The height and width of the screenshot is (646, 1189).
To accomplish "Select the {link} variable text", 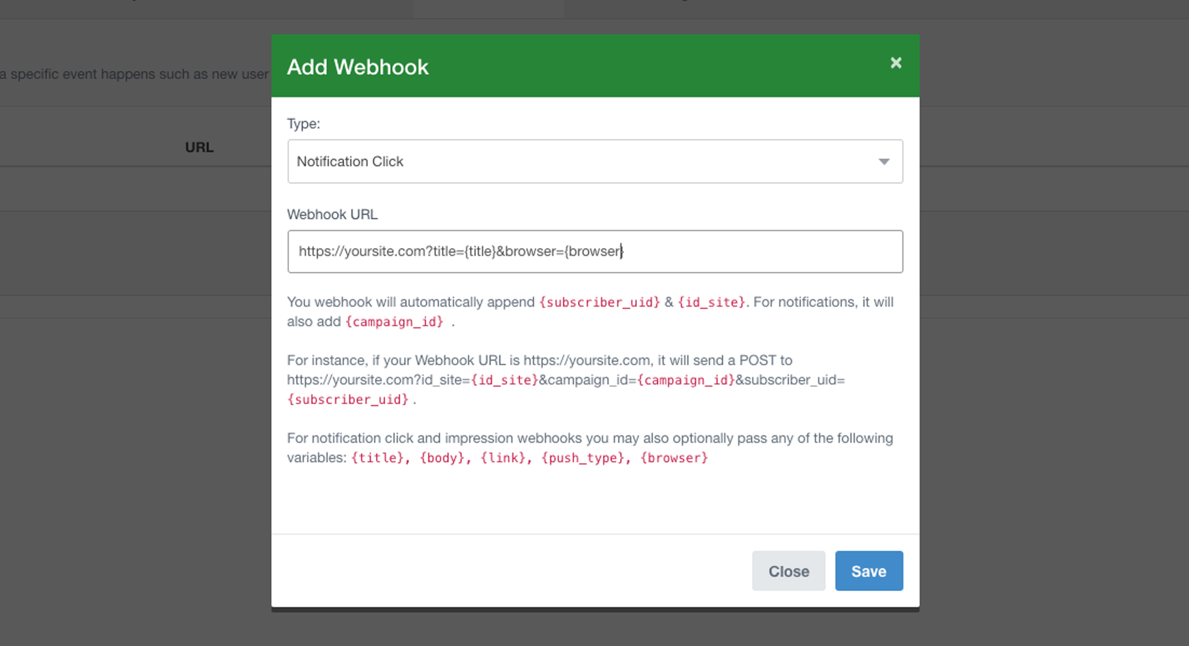I will click(504, 458).
